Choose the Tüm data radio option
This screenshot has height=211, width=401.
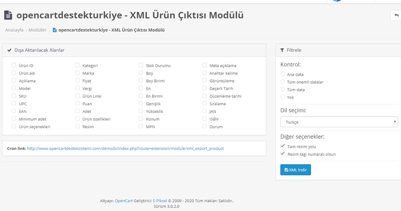(283, 89)
